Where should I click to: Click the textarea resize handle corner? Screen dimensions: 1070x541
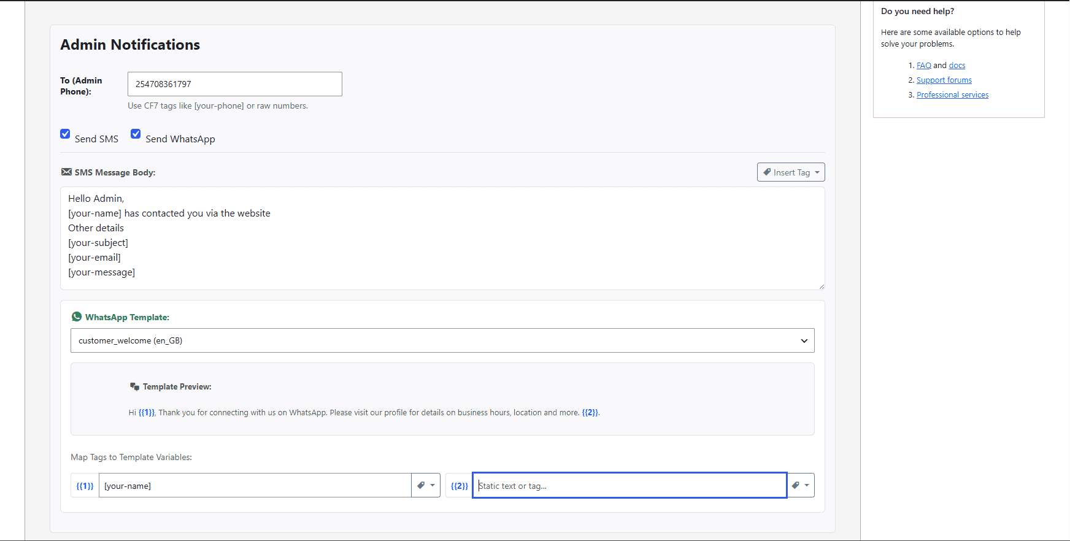(822, 286)
